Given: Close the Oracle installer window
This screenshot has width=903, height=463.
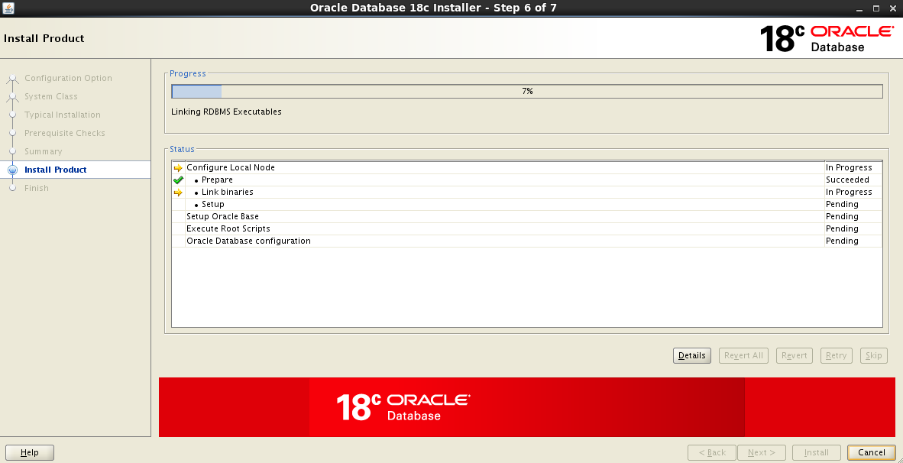Looking at the screenshot, I should tap(892, 8).
